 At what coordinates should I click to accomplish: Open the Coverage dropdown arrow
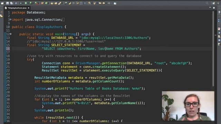point(33,3)
